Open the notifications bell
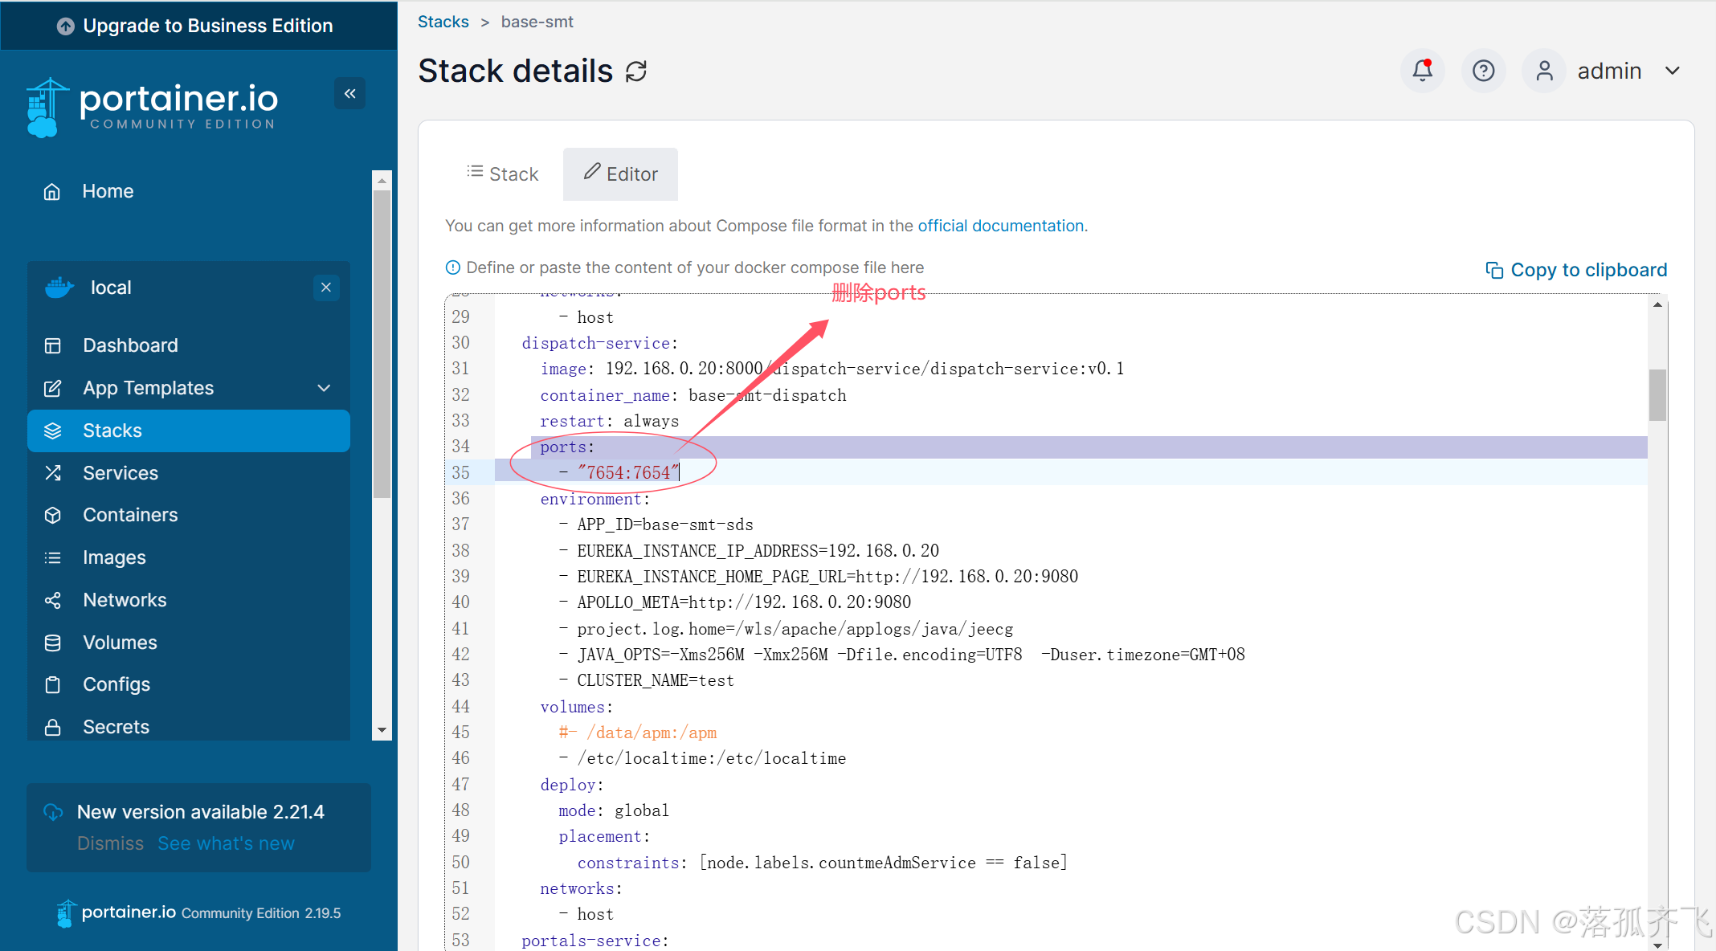The height and width of the screenshot is (951, 1716). [1422, 71]
